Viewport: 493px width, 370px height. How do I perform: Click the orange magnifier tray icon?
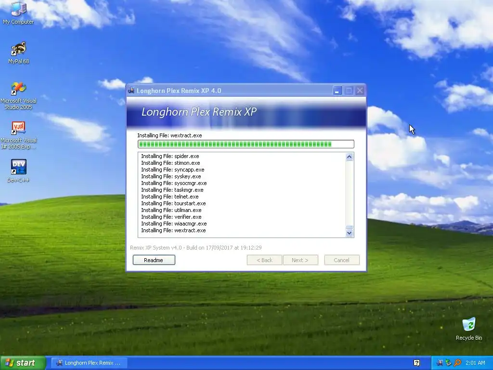[457, 363]
